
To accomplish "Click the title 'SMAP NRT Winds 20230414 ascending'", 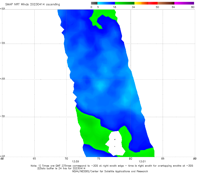I will pos(32,4).
